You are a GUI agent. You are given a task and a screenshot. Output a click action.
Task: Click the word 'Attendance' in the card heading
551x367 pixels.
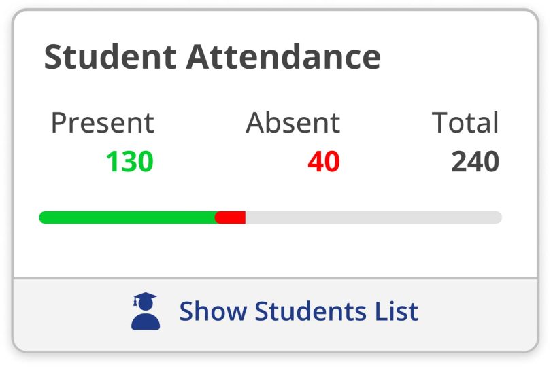pos(283,56)
